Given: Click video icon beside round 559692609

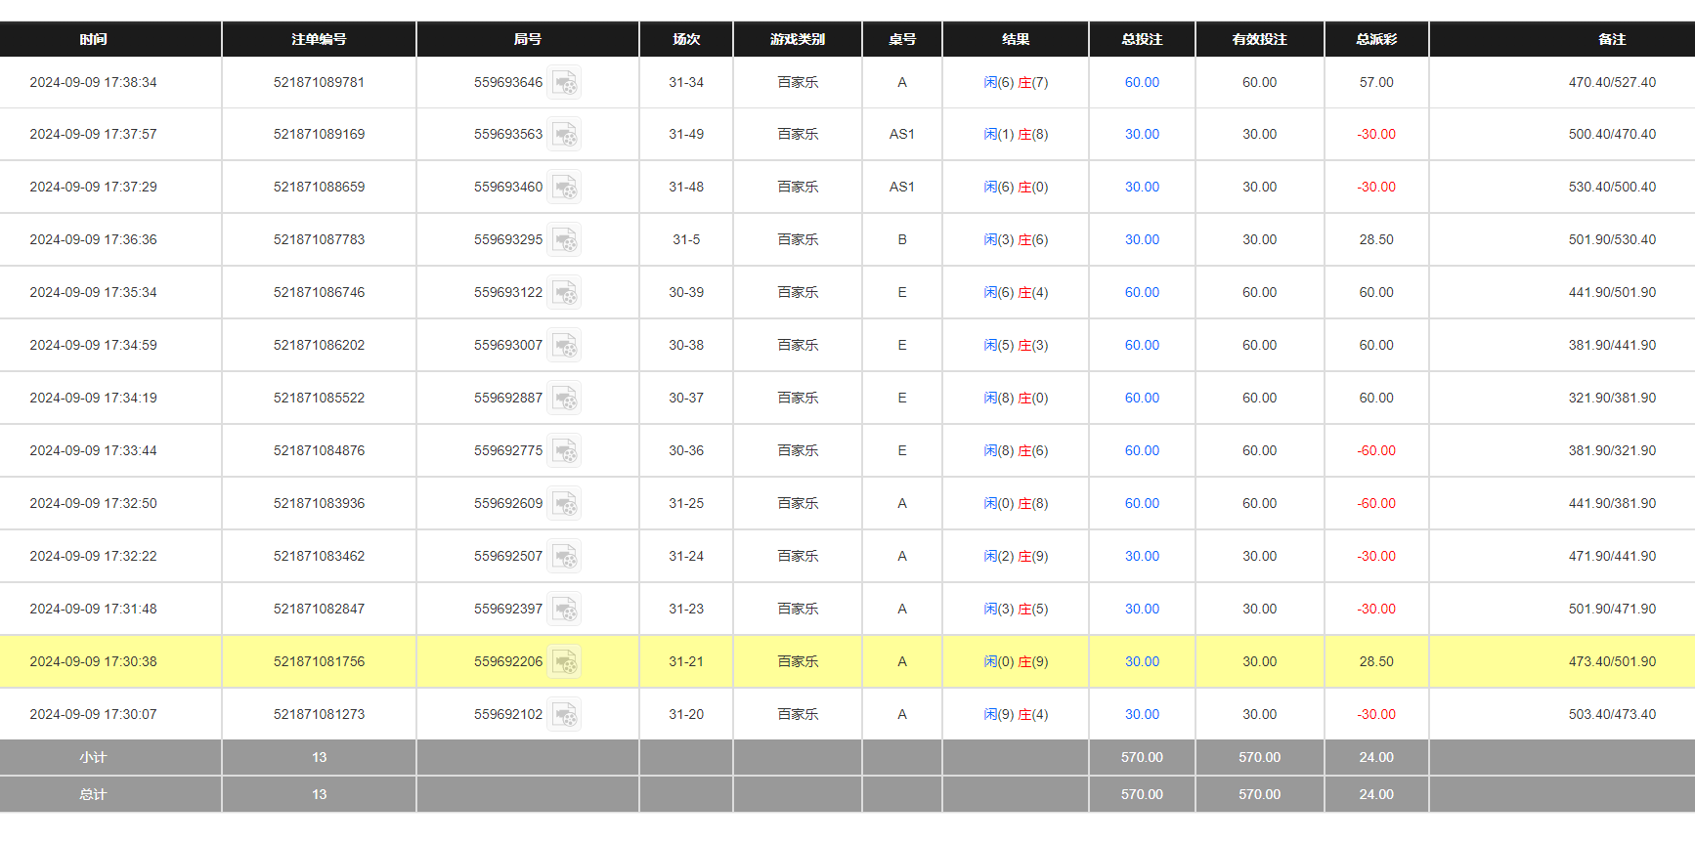Looking at the screenshot, I should tap(564, 504).
